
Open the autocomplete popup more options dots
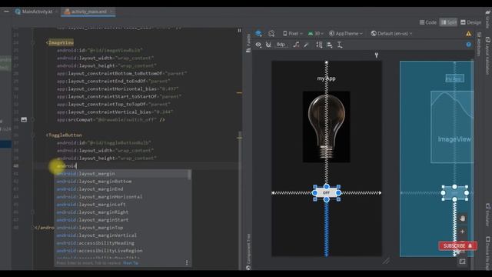coord(187,262)
